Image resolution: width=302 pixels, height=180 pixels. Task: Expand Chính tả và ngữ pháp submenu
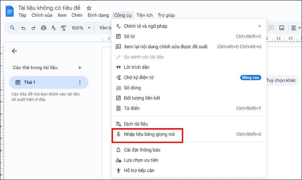tap(189, 26)
